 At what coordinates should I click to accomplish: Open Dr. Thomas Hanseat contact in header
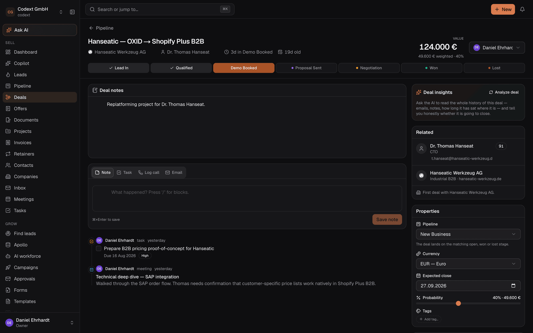point(185,52)
